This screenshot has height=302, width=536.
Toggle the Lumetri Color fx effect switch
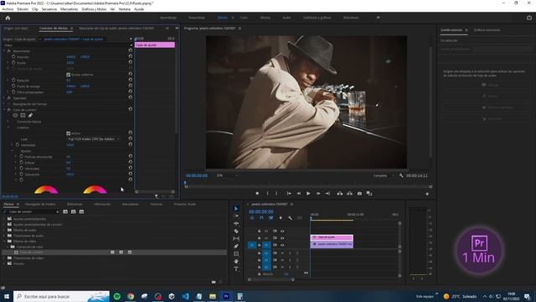[9, 110]
